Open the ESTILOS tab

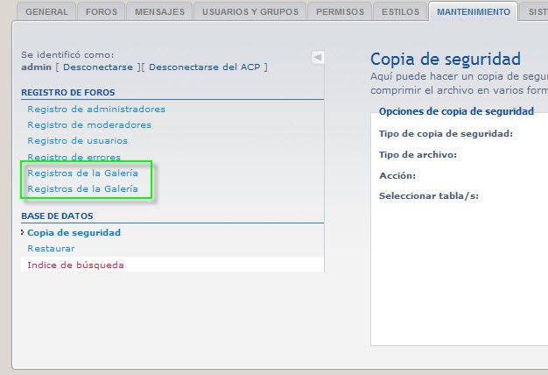[400, 11]
